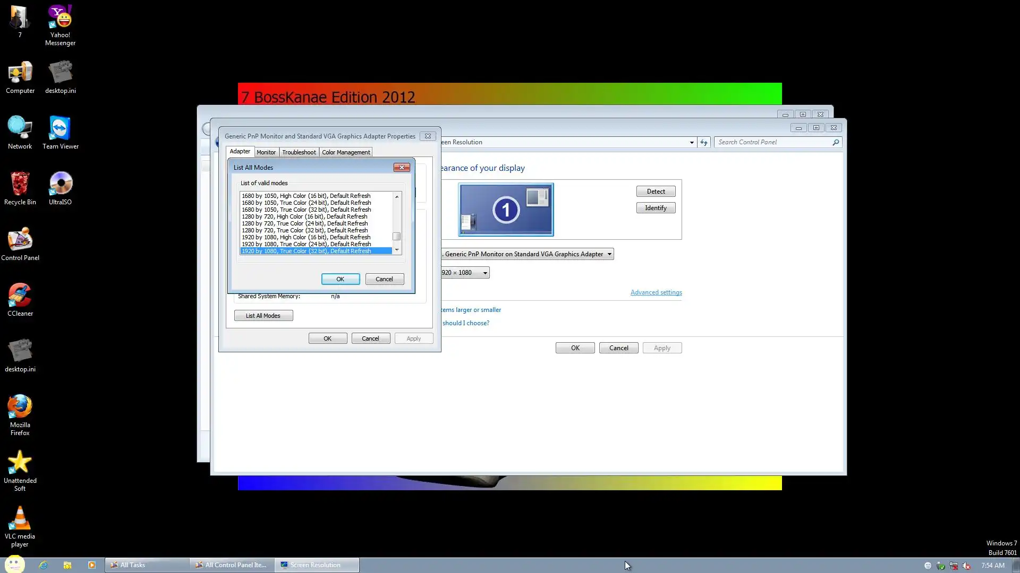This screenshot has width=1020, height=573.
Task: Open the Advanced settings link
Action: point(656,292)
